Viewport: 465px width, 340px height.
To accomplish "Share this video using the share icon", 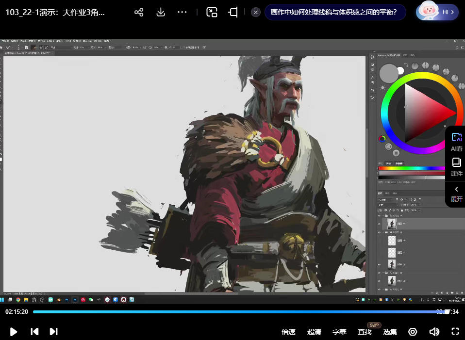I will pyautogui.click(x=139, y=12).
